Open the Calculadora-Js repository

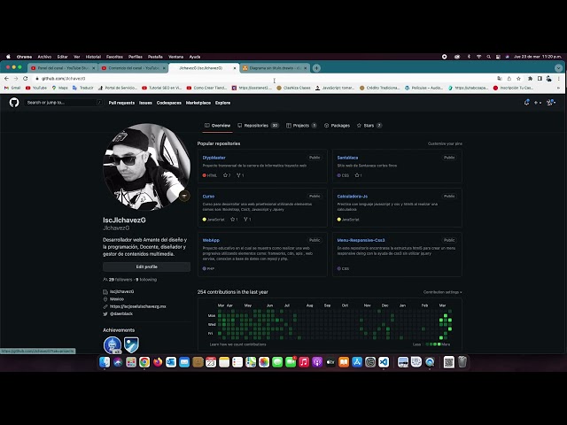(353, 197)
